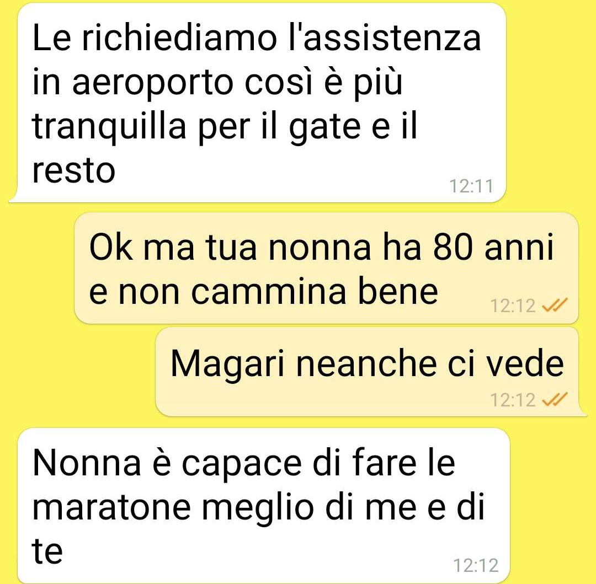596x584 pixels.
Task: Select the "Ok ma tua nonna" message bubble
Action: [327, 268]
